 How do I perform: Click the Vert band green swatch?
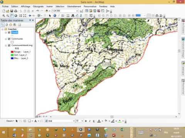pyautogui.click(x=12, y=55)
